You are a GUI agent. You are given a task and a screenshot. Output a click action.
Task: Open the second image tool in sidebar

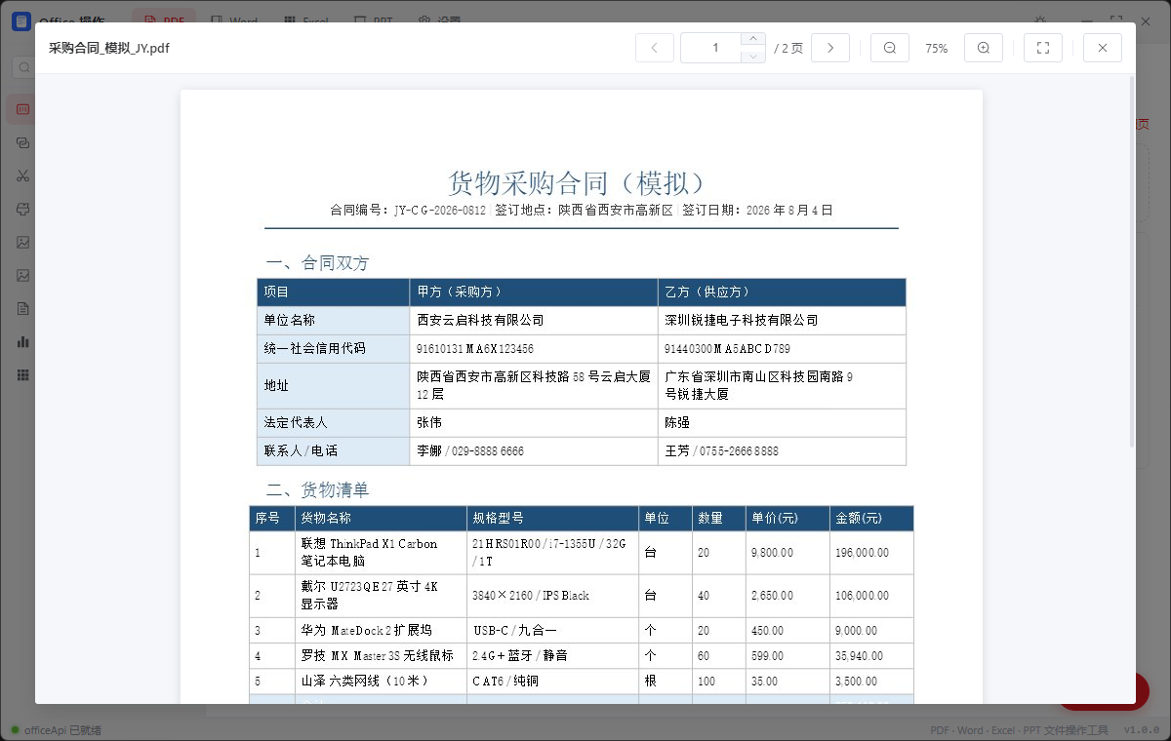22,275
